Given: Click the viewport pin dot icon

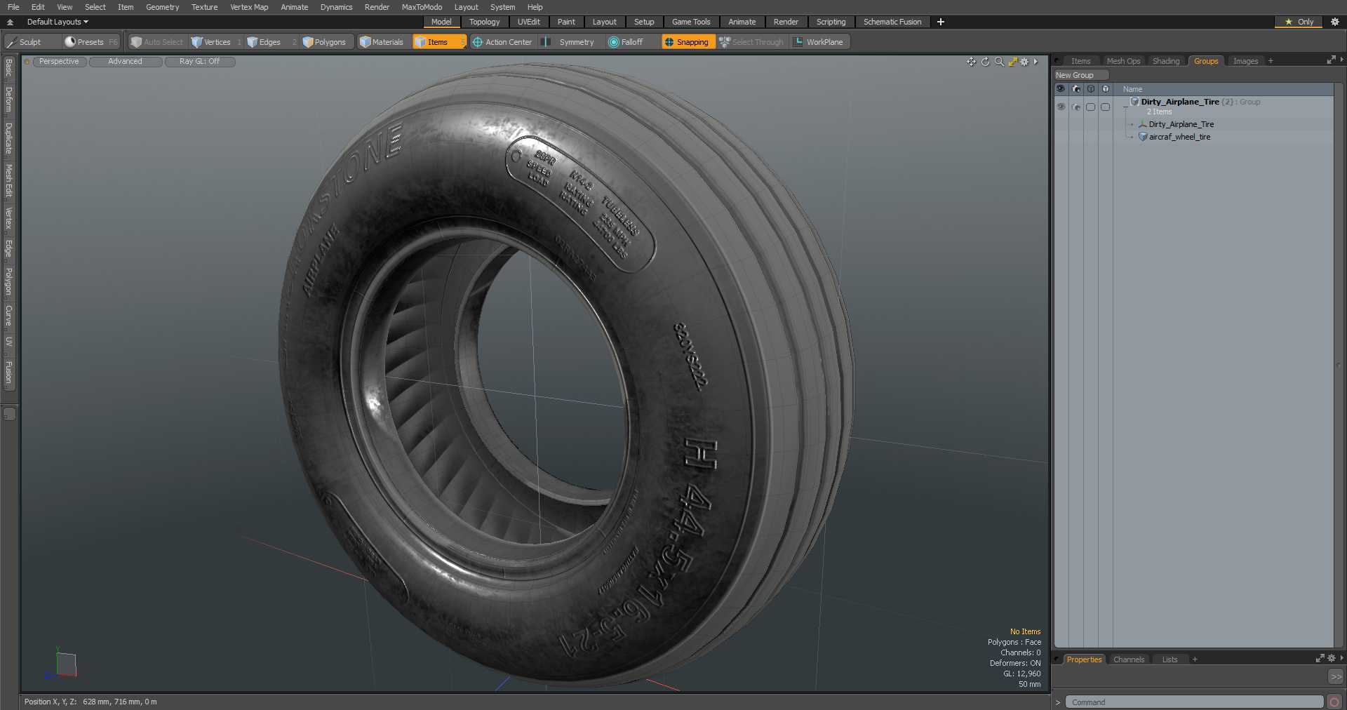Looking at the screenshot, I should [x=27, y=62].
